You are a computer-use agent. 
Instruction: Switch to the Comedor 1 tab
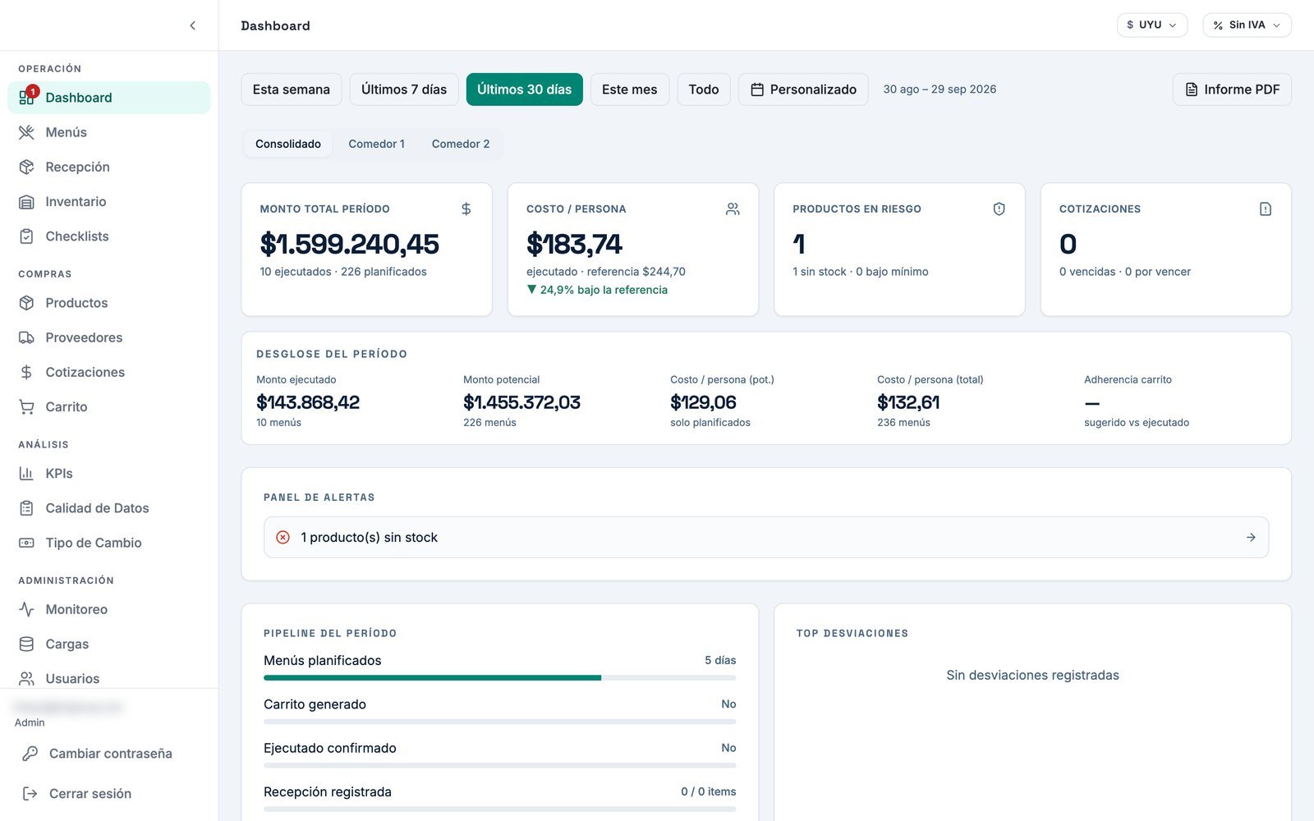[376, 144]
